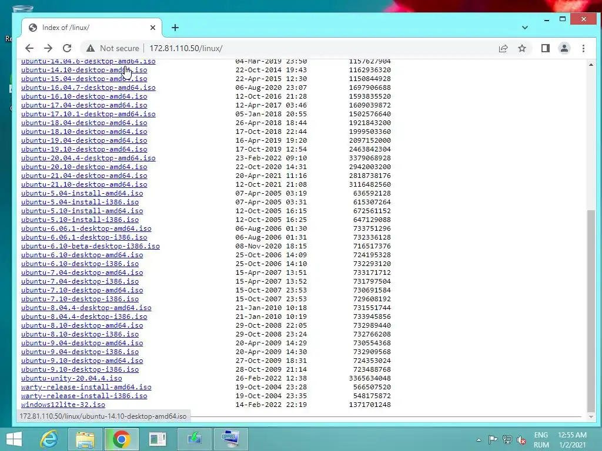Click ubuntu-7.10-desktop-amd64.iso link
Screen dimensions: 602x451
(x=82, y=290)
